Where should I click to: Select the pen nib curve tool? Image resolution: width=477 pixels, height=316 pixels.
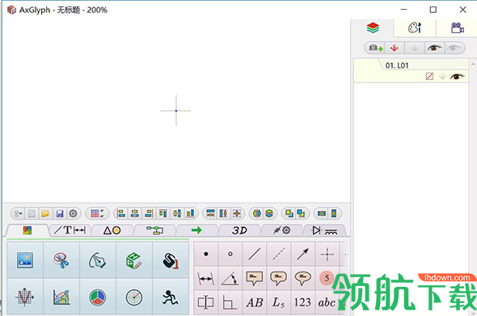click(x=97, y=260)
